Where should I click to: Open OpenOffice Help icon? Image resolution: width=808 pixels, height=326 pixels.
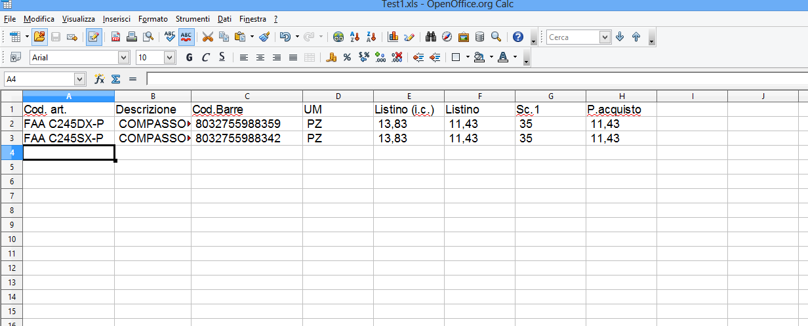[518, 37]
